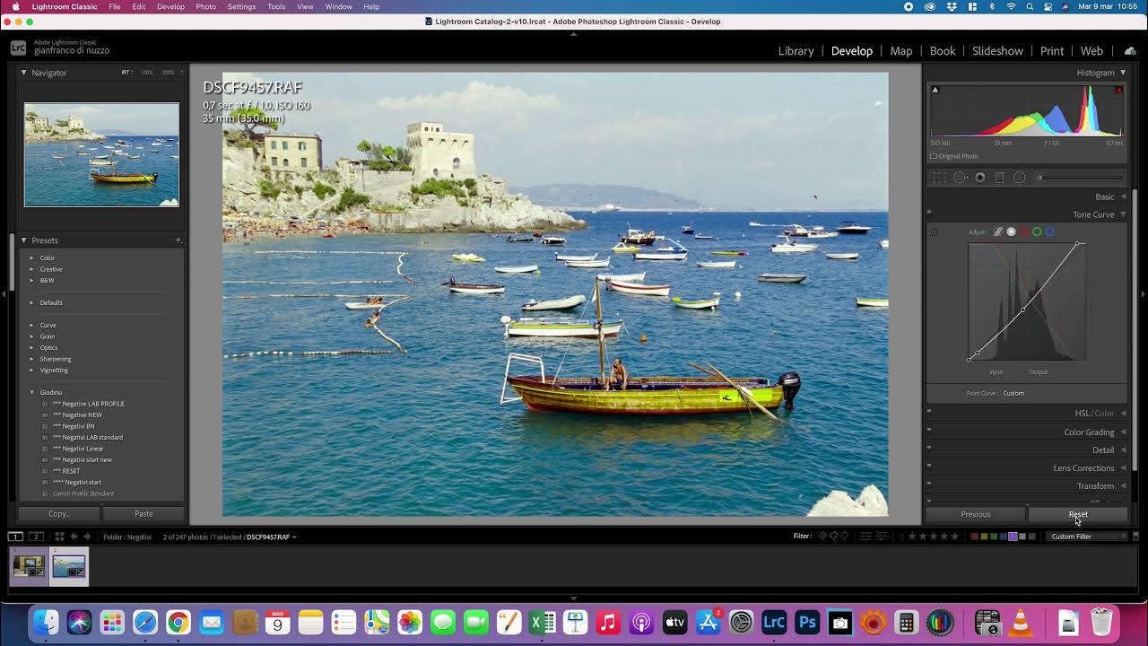
Task: Apply the *** RESET preset
Action: [x=66, y=471]
